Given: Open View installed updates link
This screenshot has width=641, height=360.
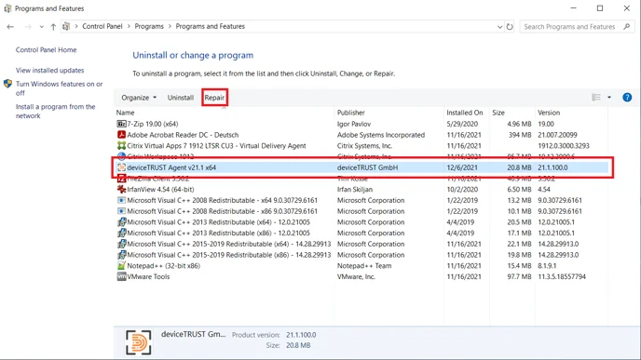Looking at the screenshot, I should (x=50, y=70).
